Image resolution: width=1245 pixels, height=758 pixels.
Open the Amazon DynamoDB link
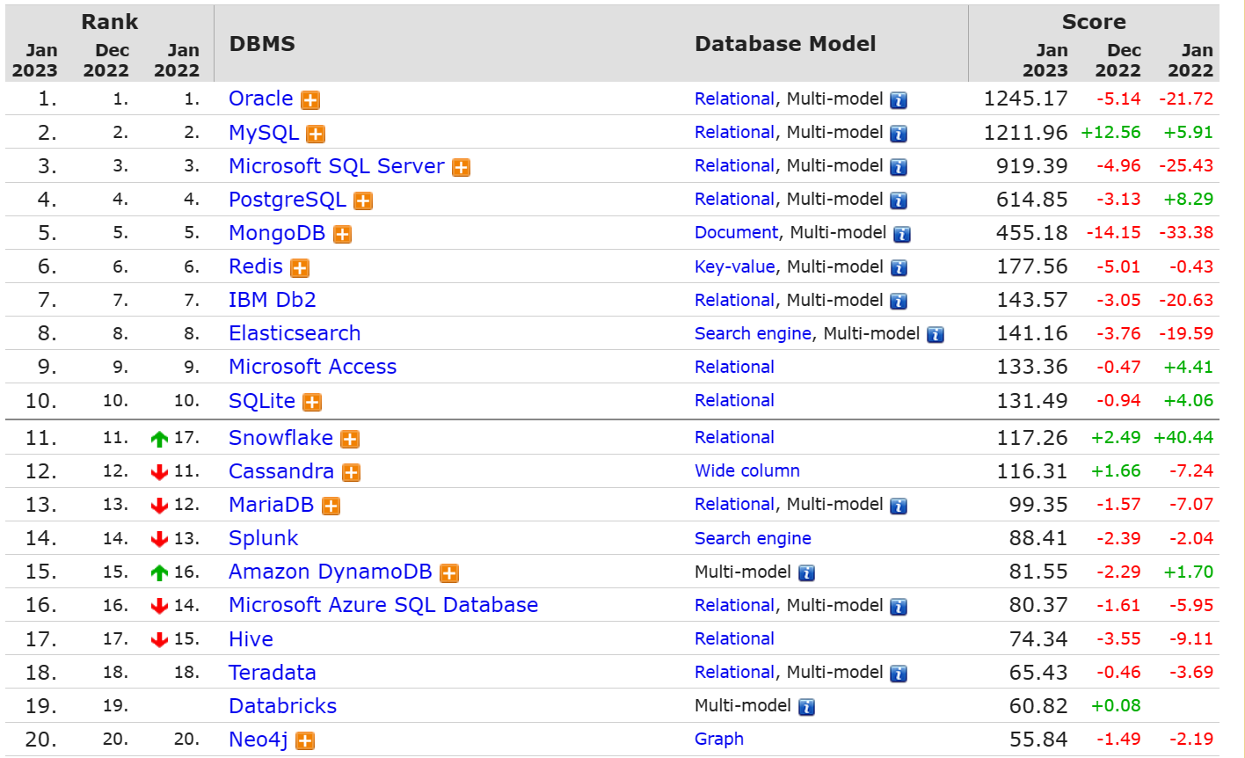point(331,572)
